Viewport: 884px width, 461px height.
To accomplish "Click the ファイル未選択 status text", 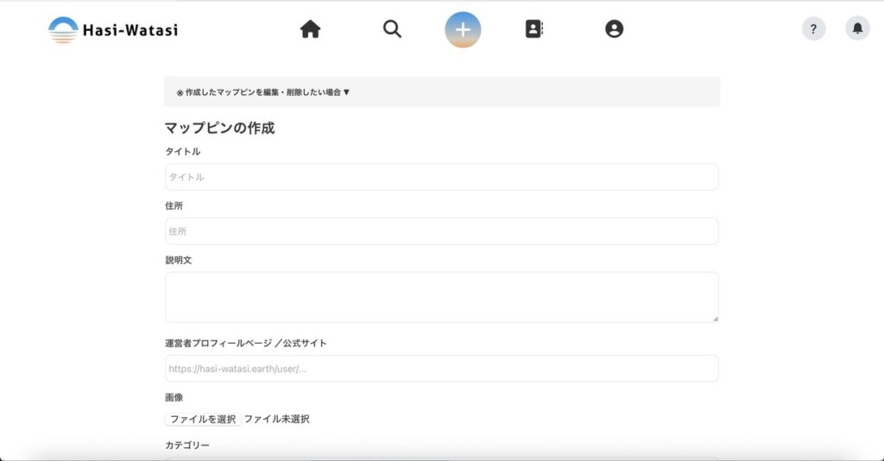I will tap(276, 420).
